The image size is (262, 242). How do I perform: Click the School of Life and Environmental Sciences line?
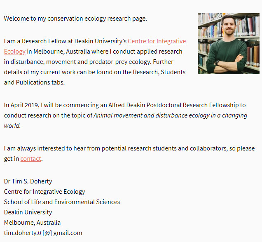pos(62,202)
